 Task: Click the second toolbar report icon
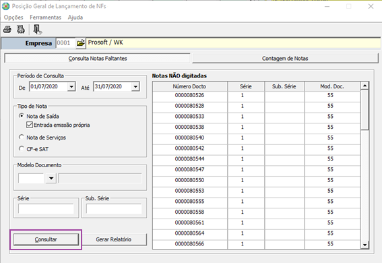tap(21, 30)
